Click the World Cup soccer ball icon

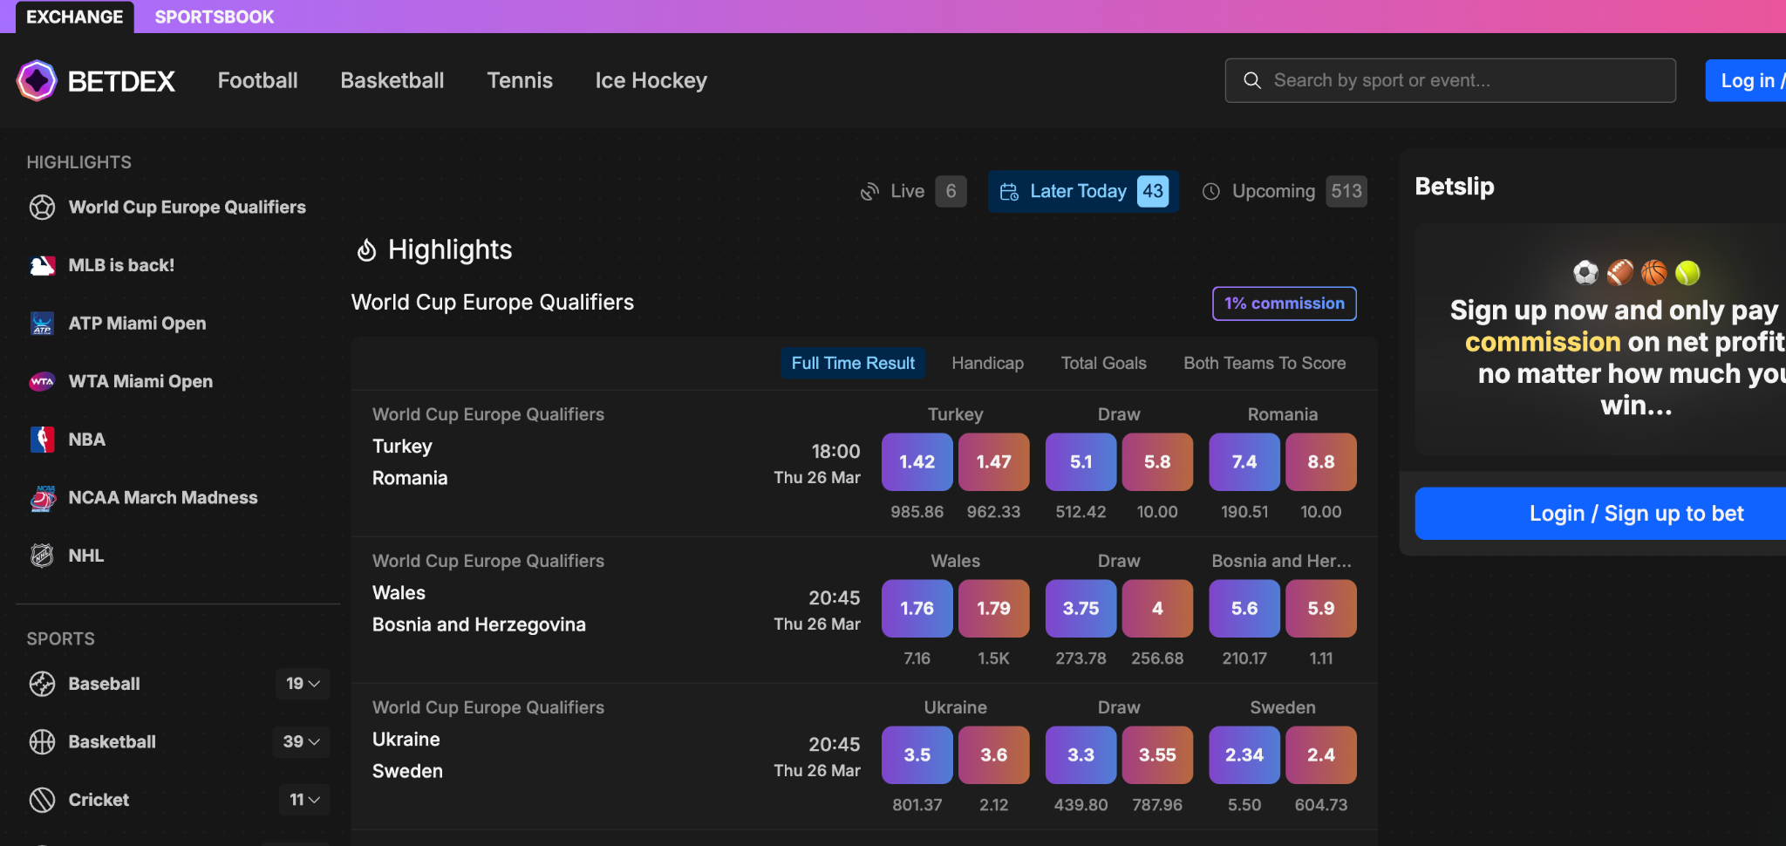42,207
